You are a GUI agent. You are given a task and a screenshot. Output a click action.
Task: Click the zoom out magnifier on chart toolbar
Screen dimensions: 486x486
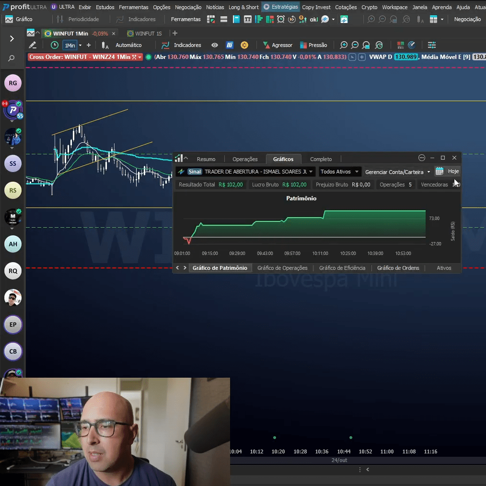coord(355,45)
